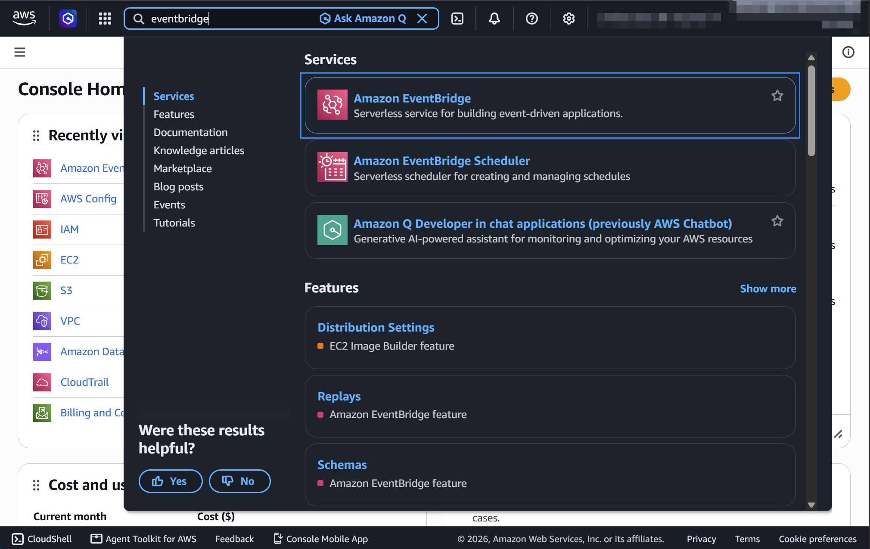Open the Amazon Q icon in the top bar
The width and height of the screenshot is (870, 549).
tap(68, 19)
